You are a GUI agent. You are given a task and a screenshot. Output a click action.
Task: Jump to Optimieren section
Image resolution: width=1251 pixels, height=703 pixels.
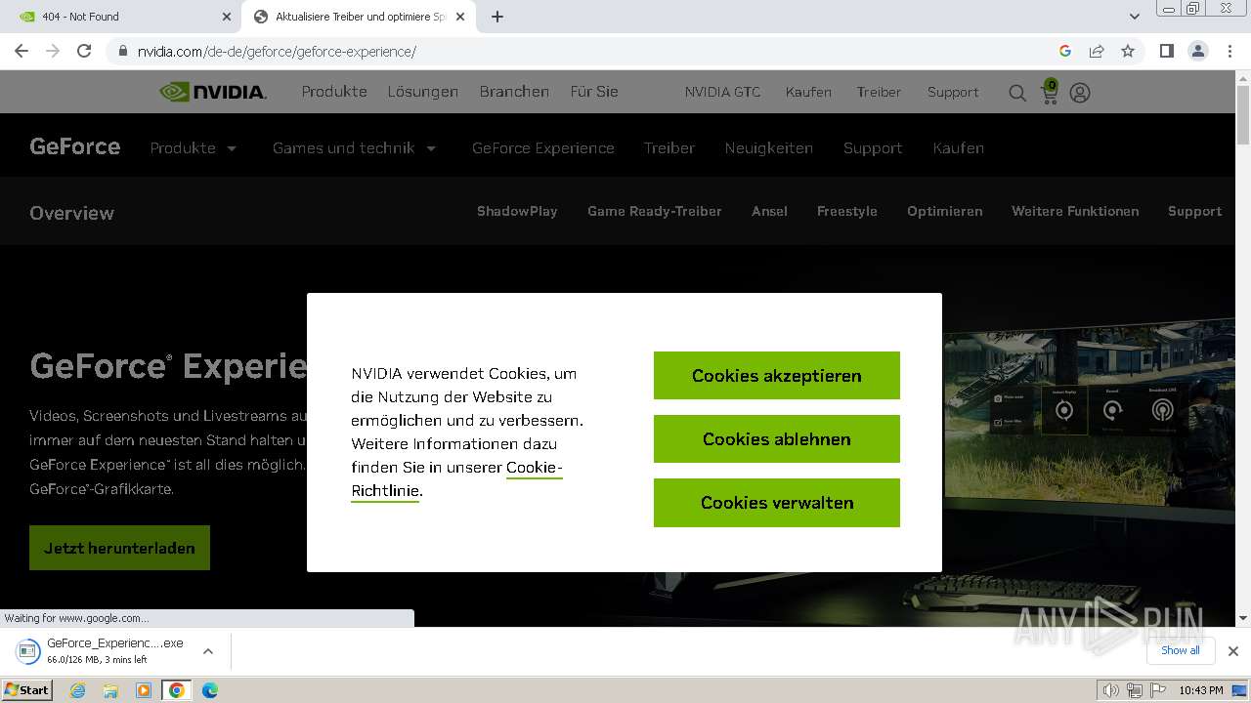pos(945,211)
